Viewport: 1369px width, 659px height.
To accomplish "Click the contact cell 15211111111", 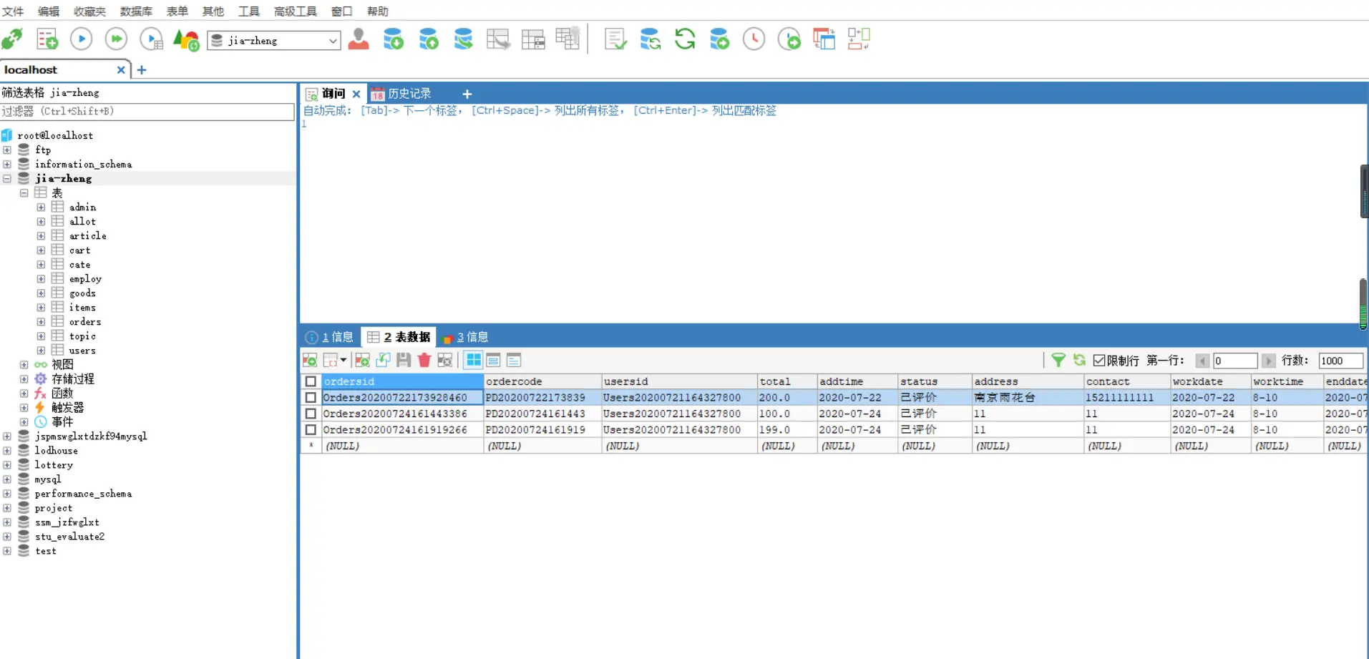I will click(1126, 397).
